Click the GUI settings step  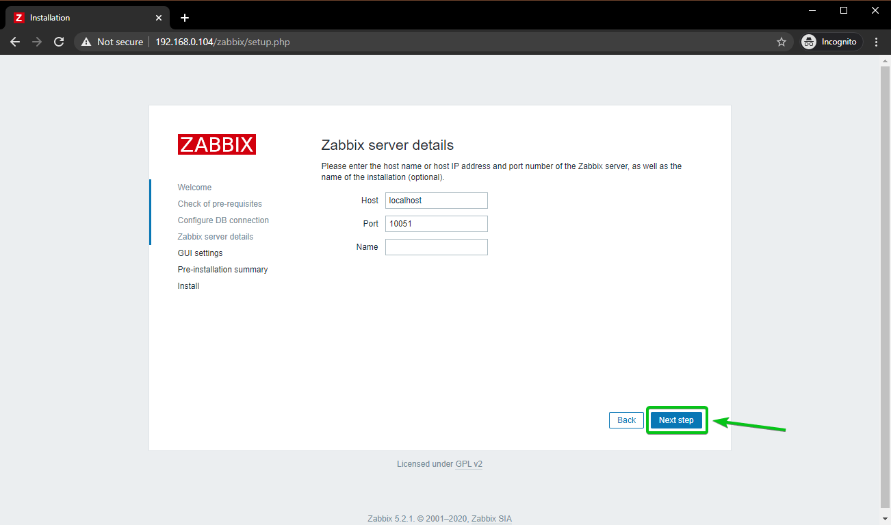[x=200, y=253]
